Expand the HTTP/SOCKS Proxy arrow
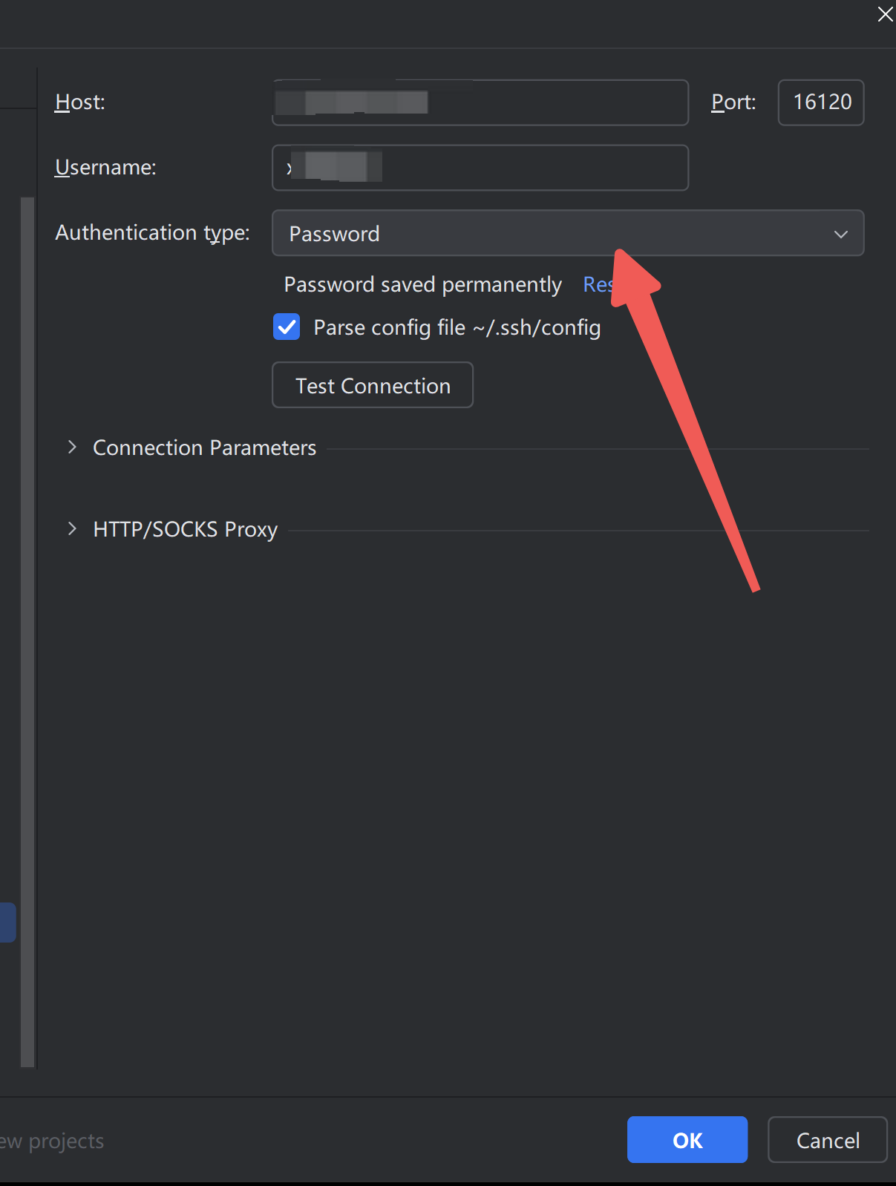Viewport: 896px width, 1186px height. pyautogui.click(x=72, y=528)
